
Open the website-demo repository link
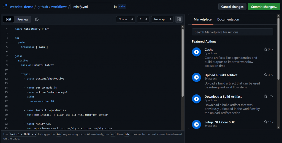tap(21, 7)
